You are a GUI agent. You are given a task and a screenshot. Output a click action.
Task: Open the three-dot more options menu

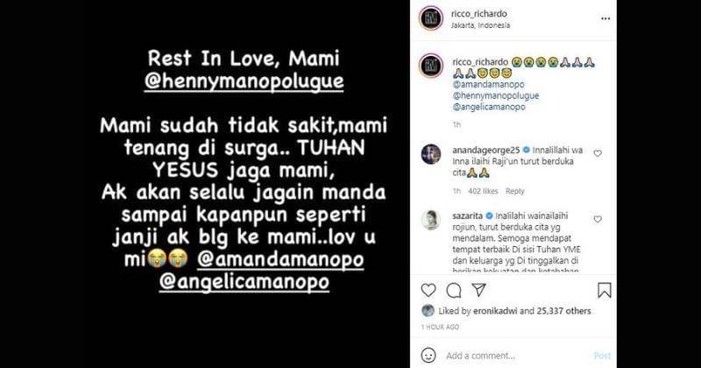pyautogui.click(x=605, y=18)
